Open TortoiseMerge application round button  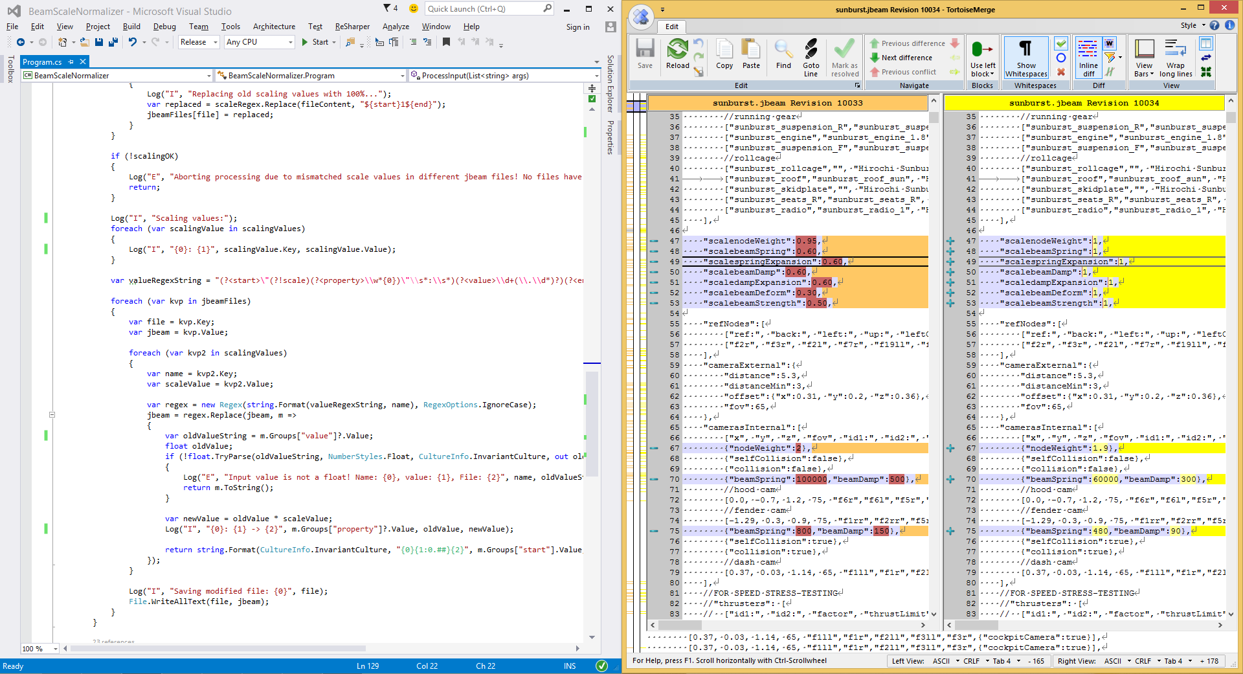(x=641, y=17)
